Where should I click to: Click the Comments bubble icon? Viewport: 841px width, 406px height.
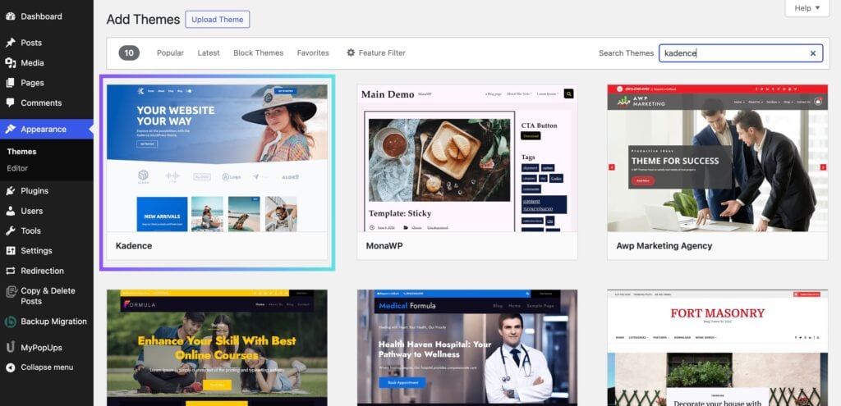click(10, 103)
